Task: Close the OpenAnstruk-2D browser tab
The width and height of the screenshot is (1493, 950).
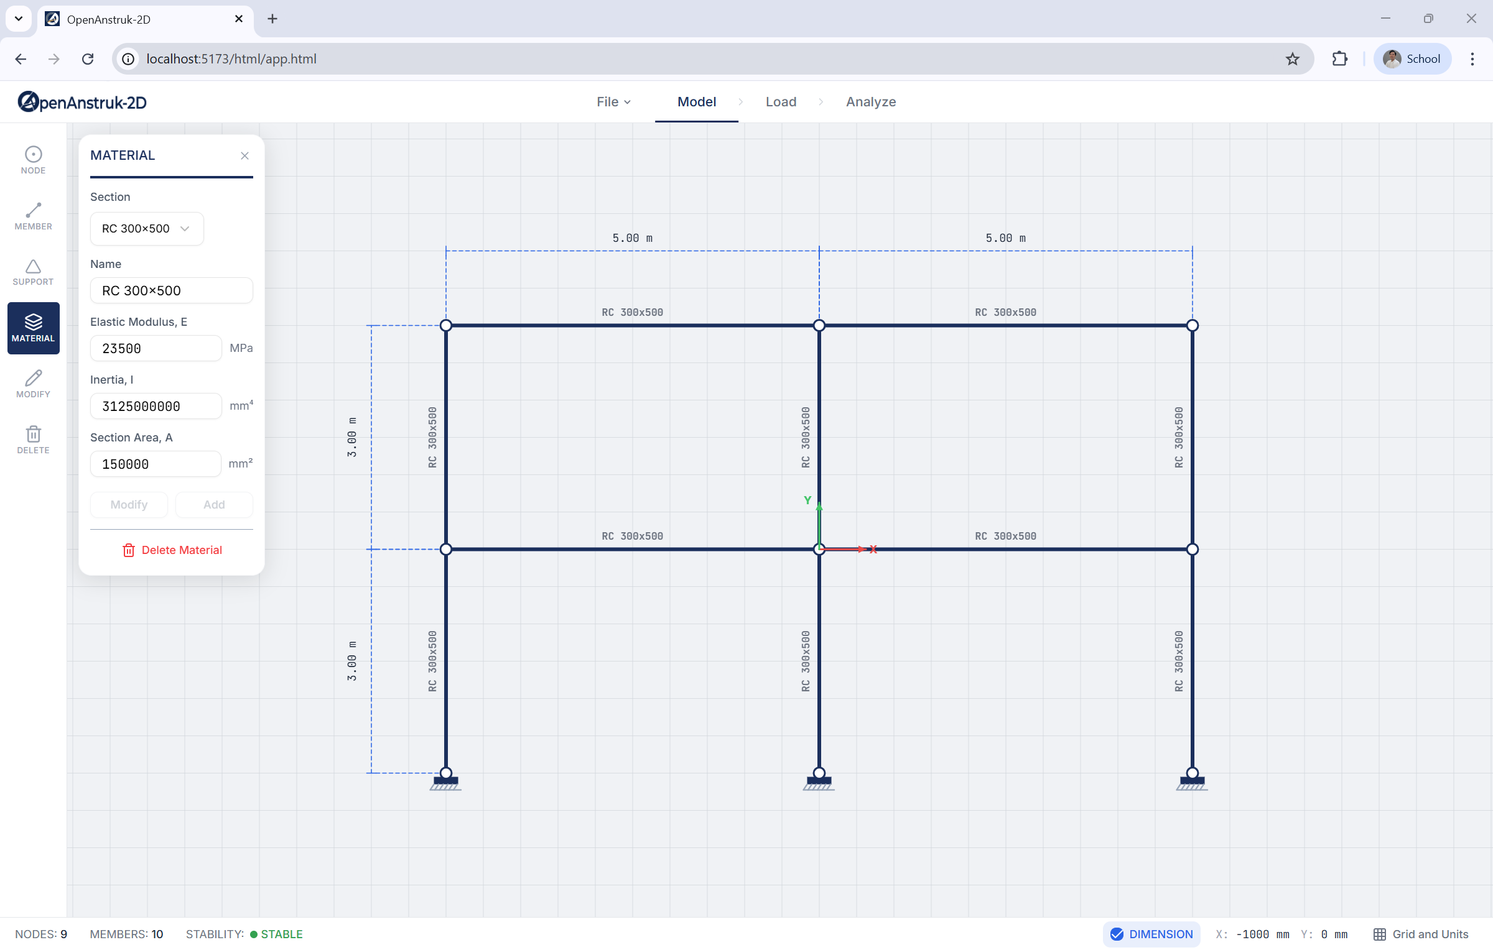Action: 239,19
